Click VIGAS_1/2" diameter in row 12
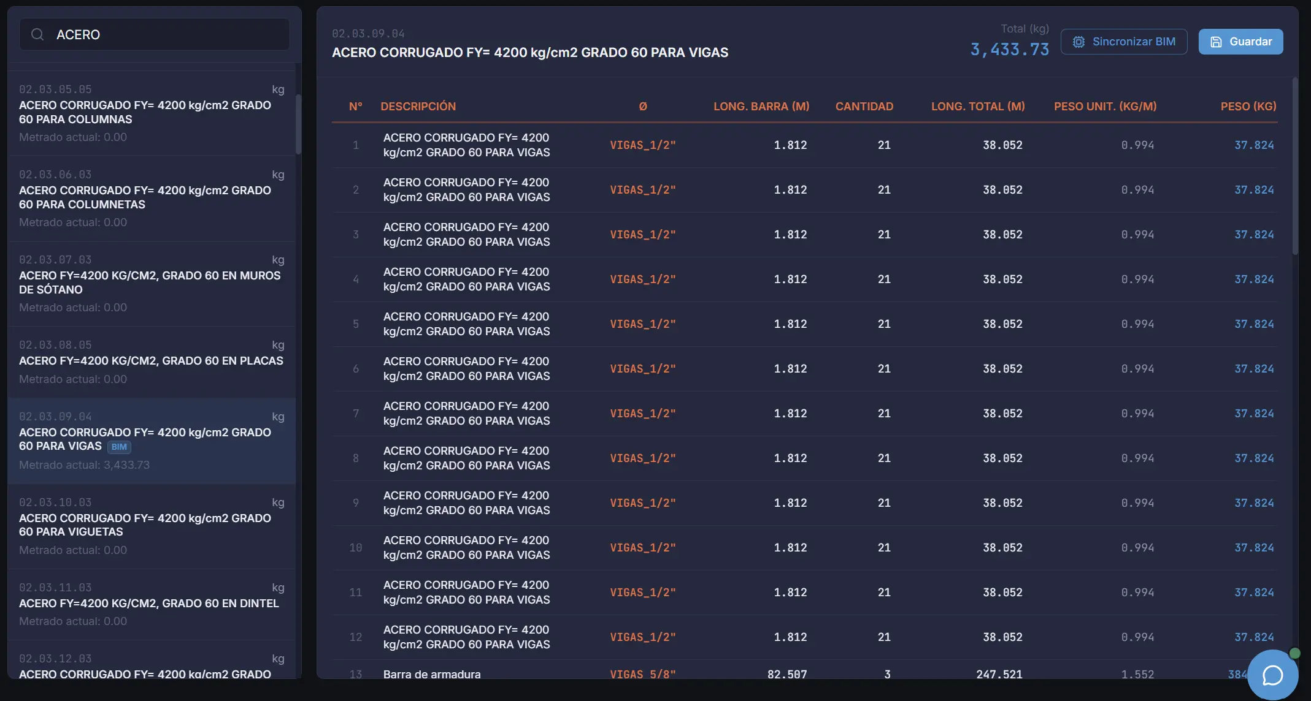1311x701 pixels. [643, 637]
